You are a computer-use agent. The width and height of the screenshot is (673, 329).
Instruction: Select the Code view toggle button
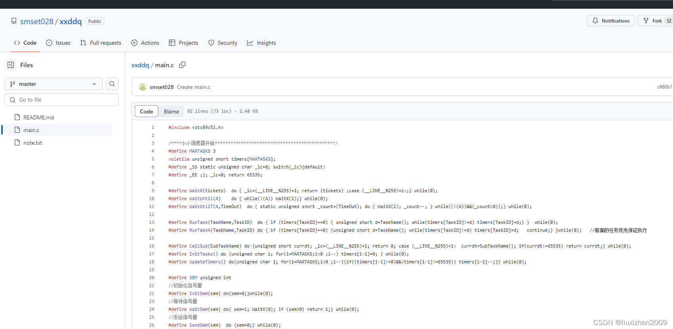146,112
